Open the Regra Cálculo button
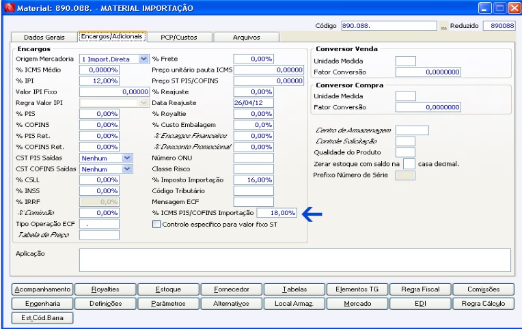The width and height of the screenshot is (522, 329). [483, 304]
